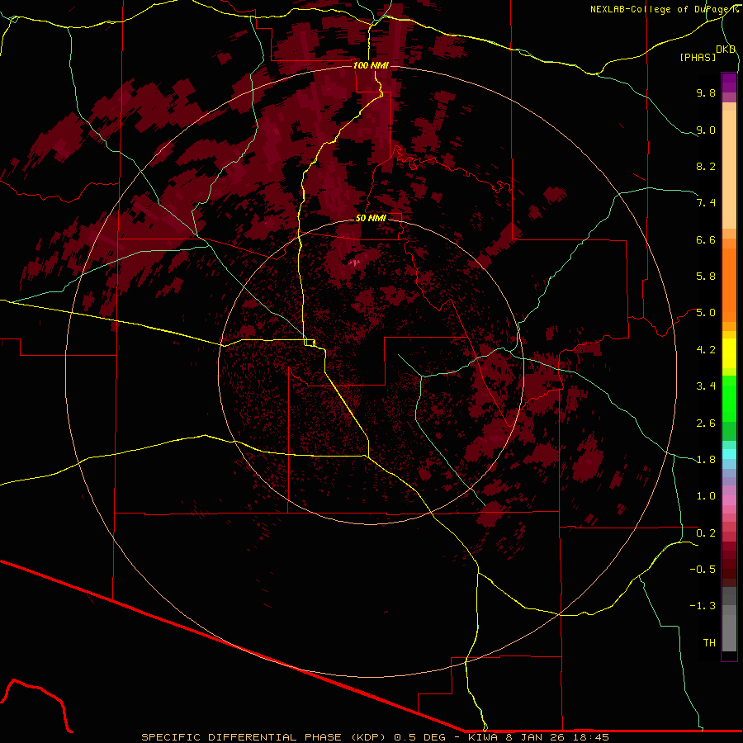
Task: Click the cyan swatch near 1.8
Action: [729, 454]
